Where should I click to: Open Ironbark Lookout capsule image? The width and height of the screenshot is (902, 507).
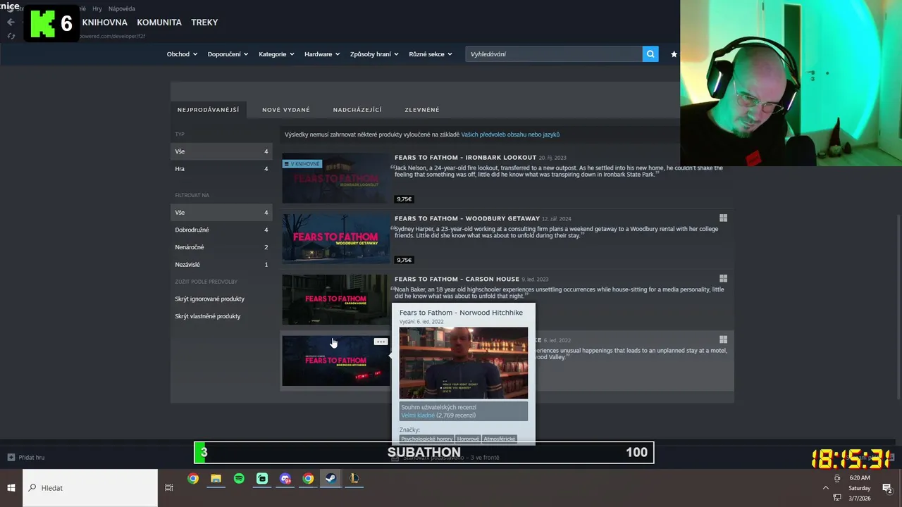(x=336, y=179)
